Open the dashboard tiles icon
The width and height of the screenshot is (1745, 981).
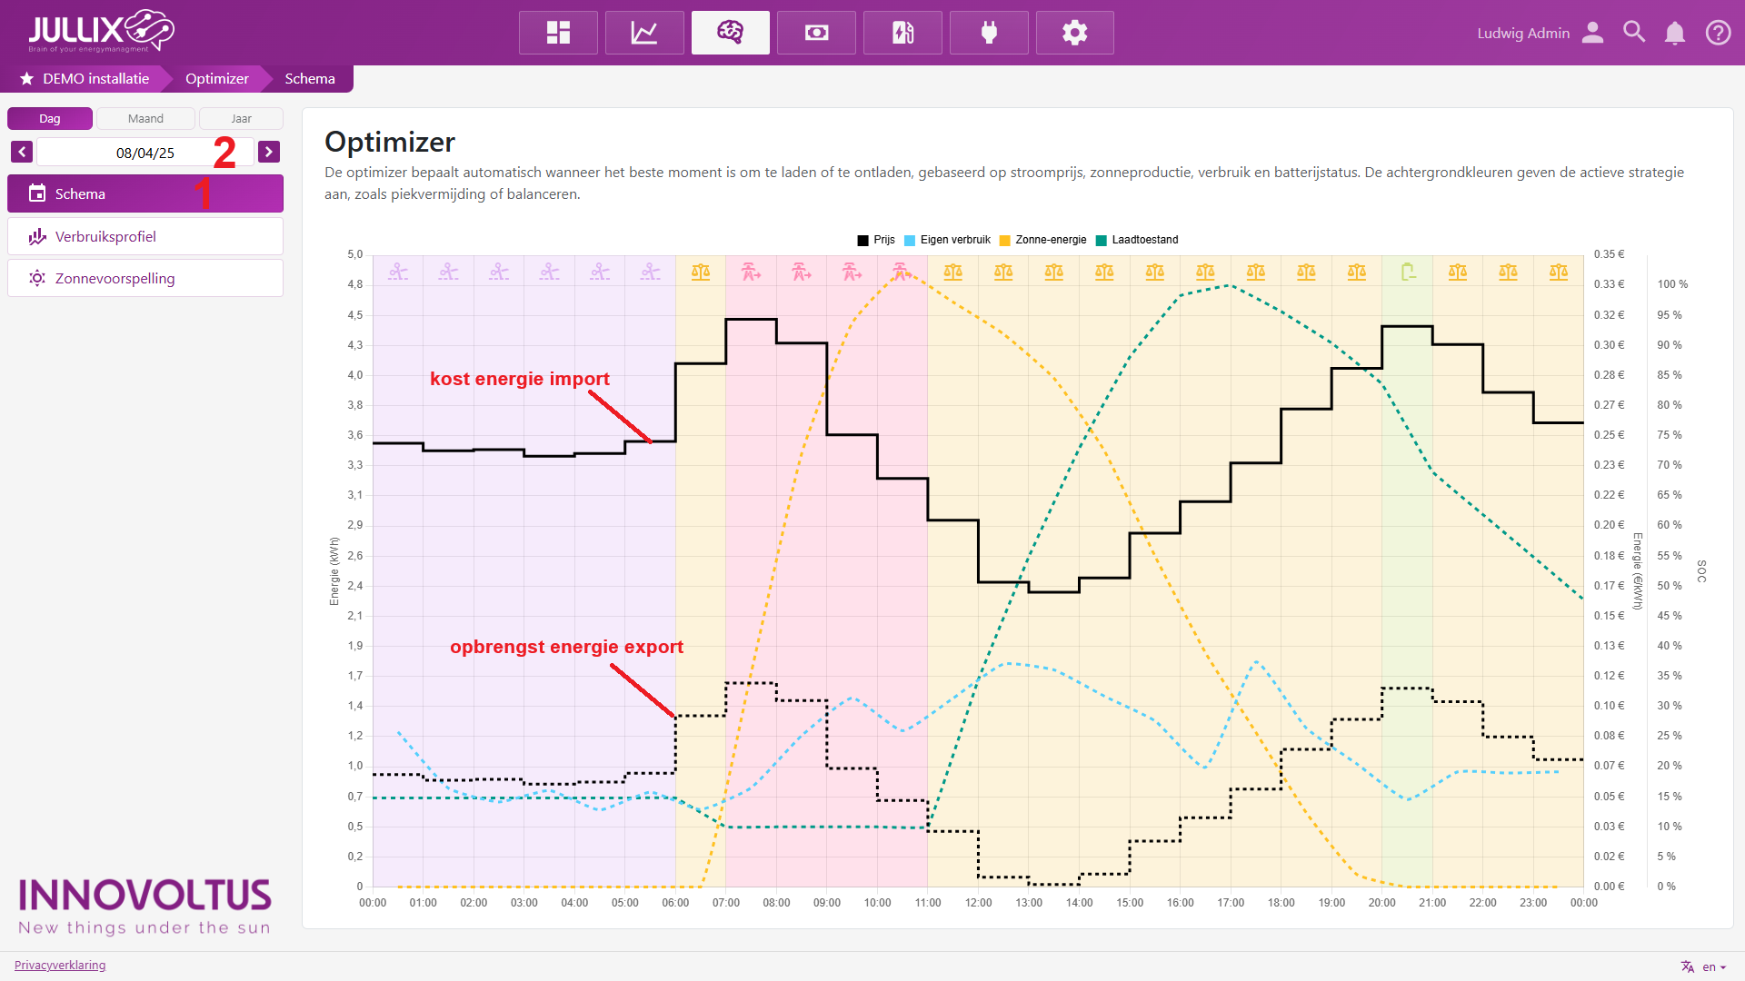tap(558, 33)
